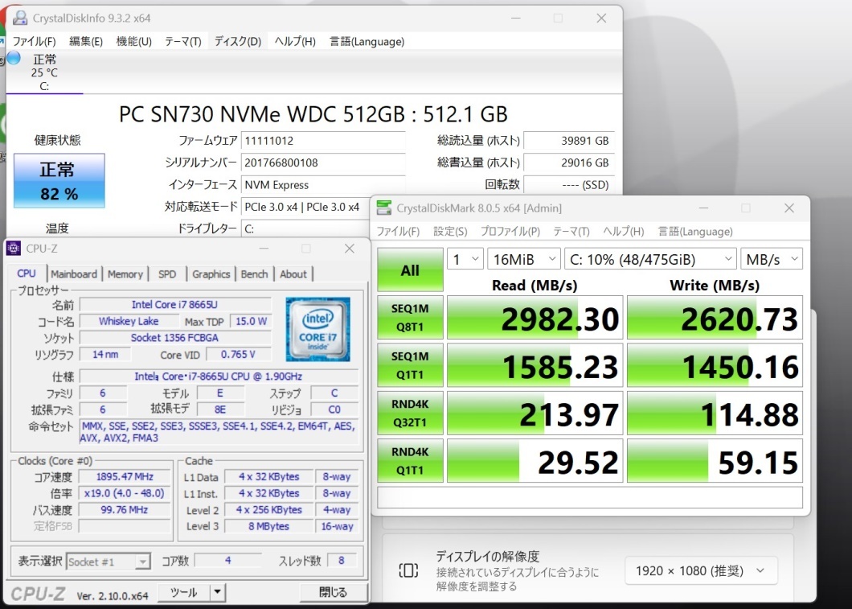Screen dimensions: 852x609
Task: Click the 閉じる button in CPU-Z
Action: [x=333, y=592]
